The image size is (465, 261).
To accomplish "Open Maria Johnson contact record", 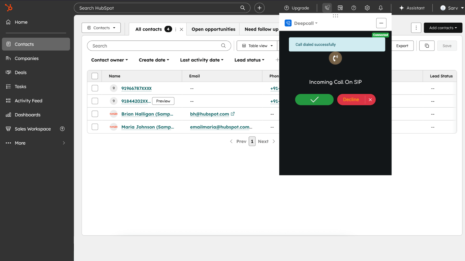I will [148, 127].
